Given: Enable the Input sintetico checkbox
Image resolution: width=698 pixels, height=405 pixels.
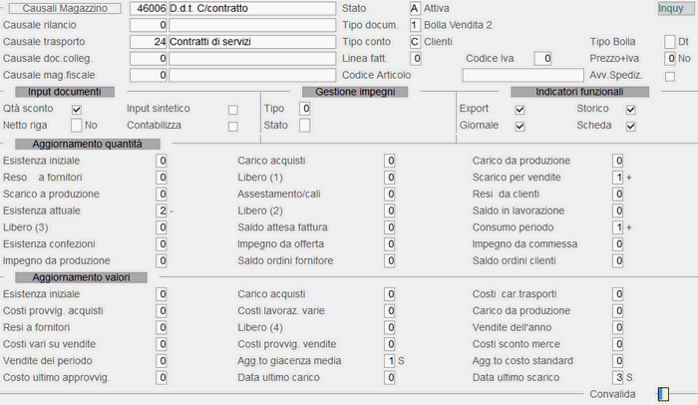Looking at the screenshot, I should point(232,110).
